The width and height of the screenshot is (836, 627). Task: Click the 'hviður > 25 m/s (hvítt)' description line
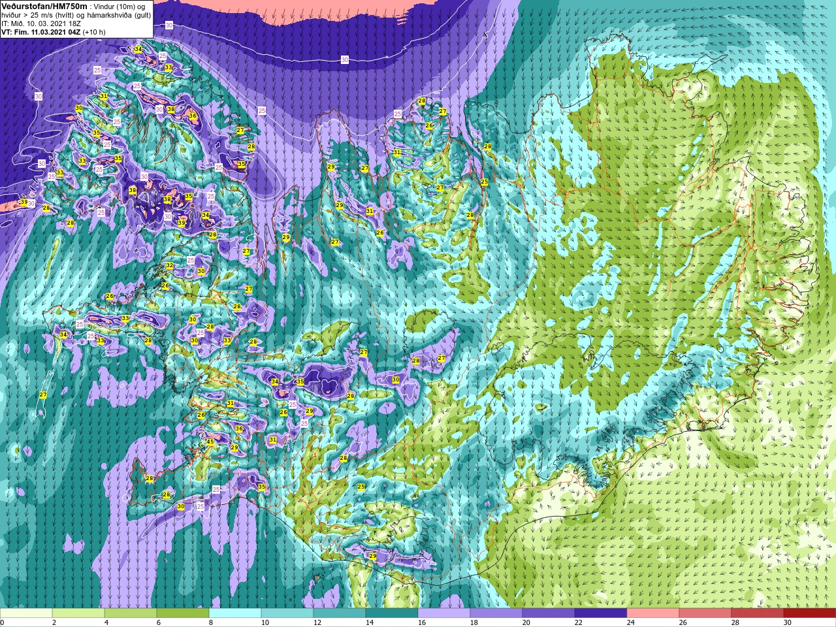(39, 15)
